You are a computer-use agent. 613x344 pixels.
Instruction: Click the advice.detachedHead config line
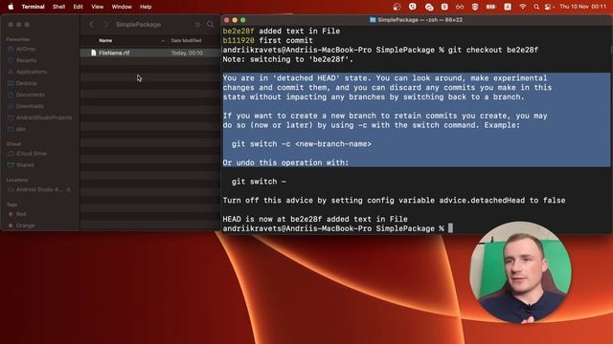point(394,200)
